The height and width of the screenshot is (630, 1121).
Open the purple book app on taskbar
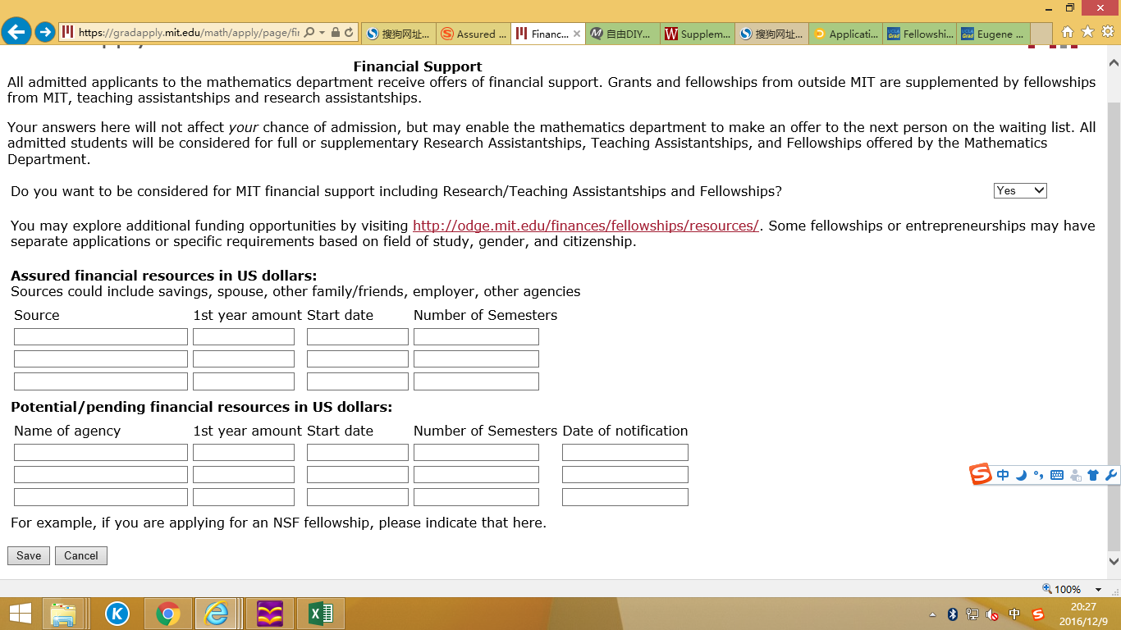point(270,614)
